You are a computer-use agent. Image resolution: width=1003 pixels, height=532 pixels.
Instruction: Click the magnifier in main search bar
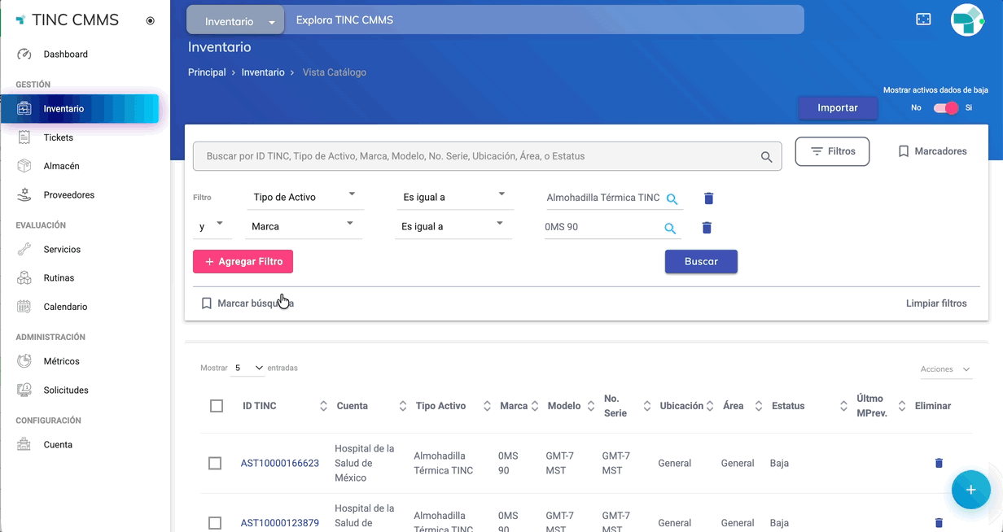pyautogui.click(x=766, y=157)
